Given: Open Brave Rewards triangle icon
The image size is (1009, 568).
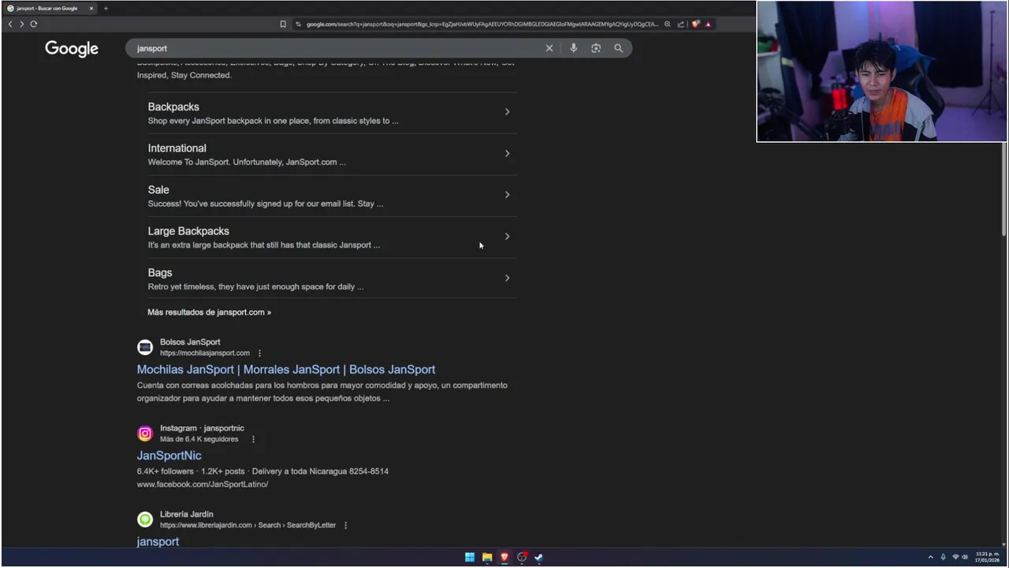Looking at the screenshot, I should pos(708,24).
